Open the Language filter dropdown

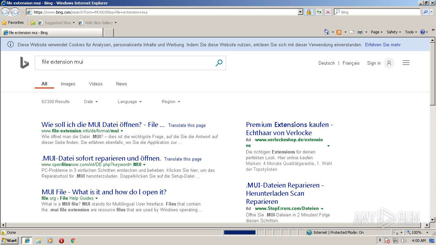tap(130, 101)
